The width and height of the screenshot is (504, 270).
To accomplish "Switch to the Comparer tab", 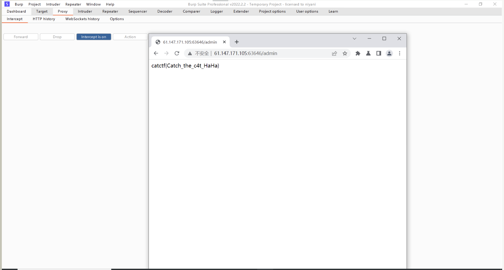I will coord(191,11).
